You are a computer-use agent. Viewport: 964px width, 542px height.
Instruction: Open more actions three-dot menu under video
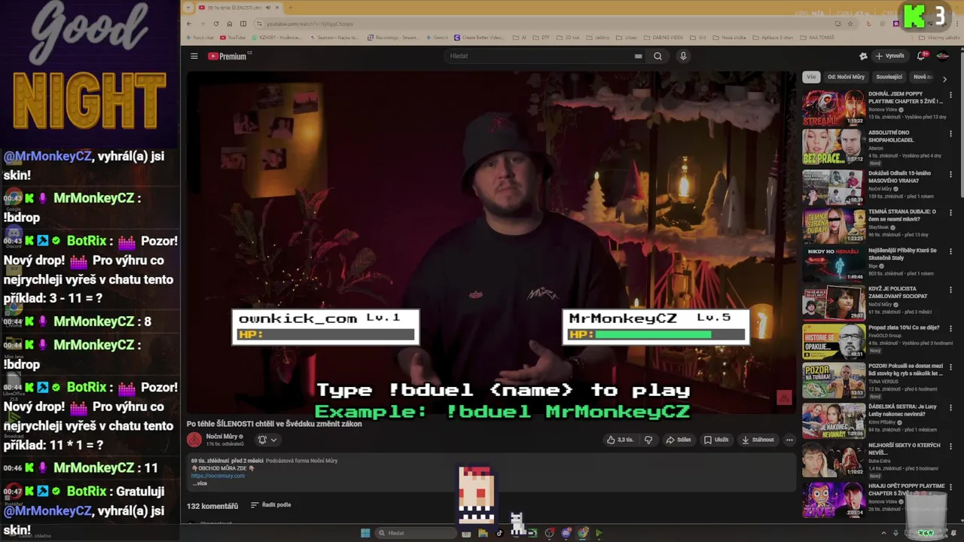(789, 440)
